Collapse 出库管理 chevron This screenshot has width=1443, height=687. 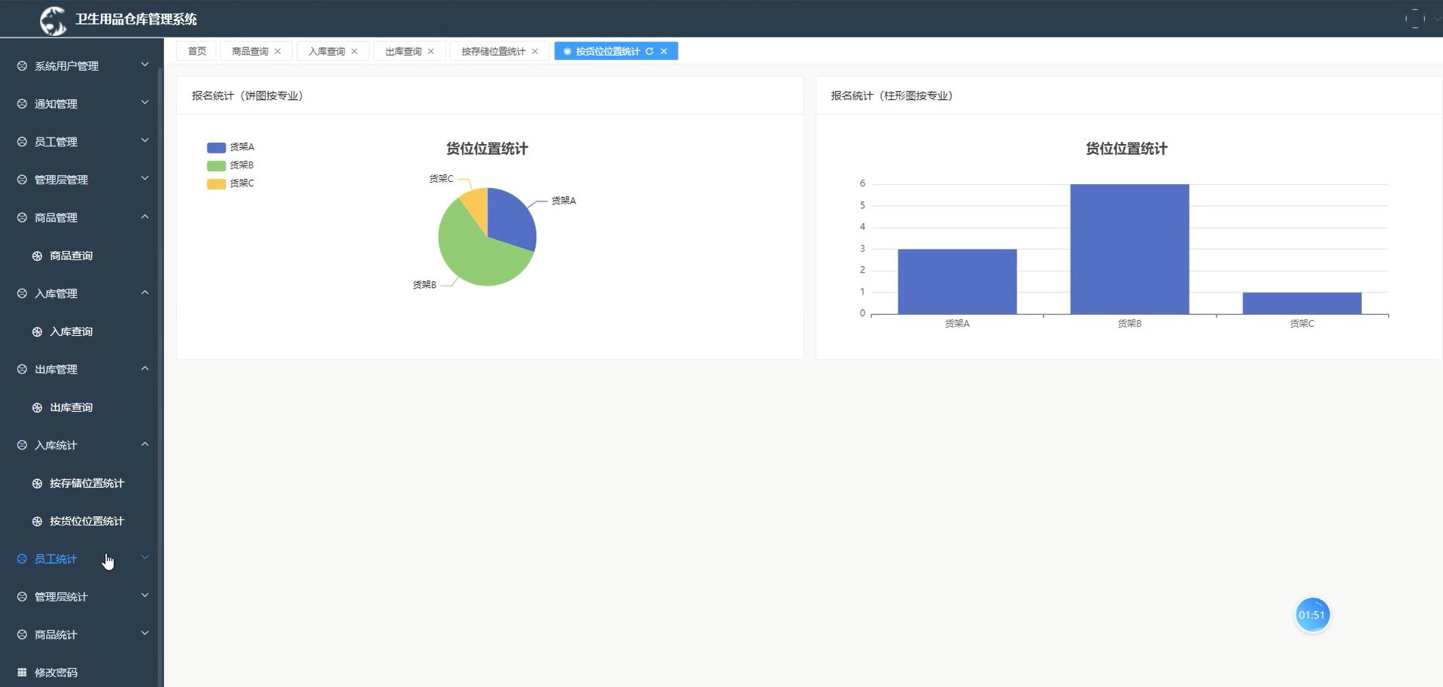coord(145,368)
